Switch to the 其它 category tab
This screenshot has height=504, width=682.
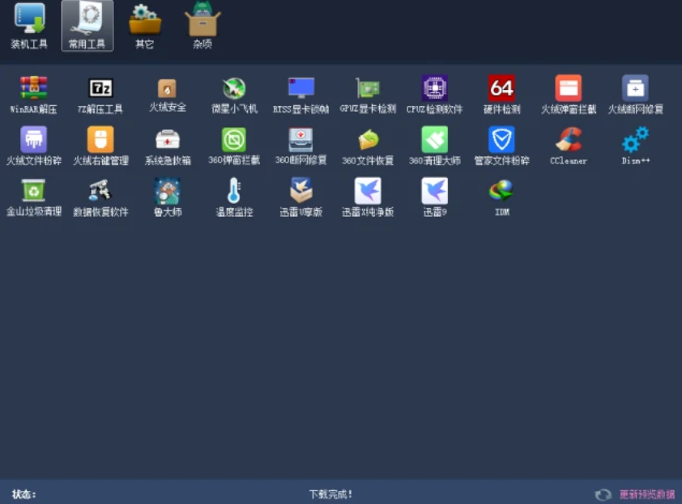pyautogui.click(x=145, y=26)
